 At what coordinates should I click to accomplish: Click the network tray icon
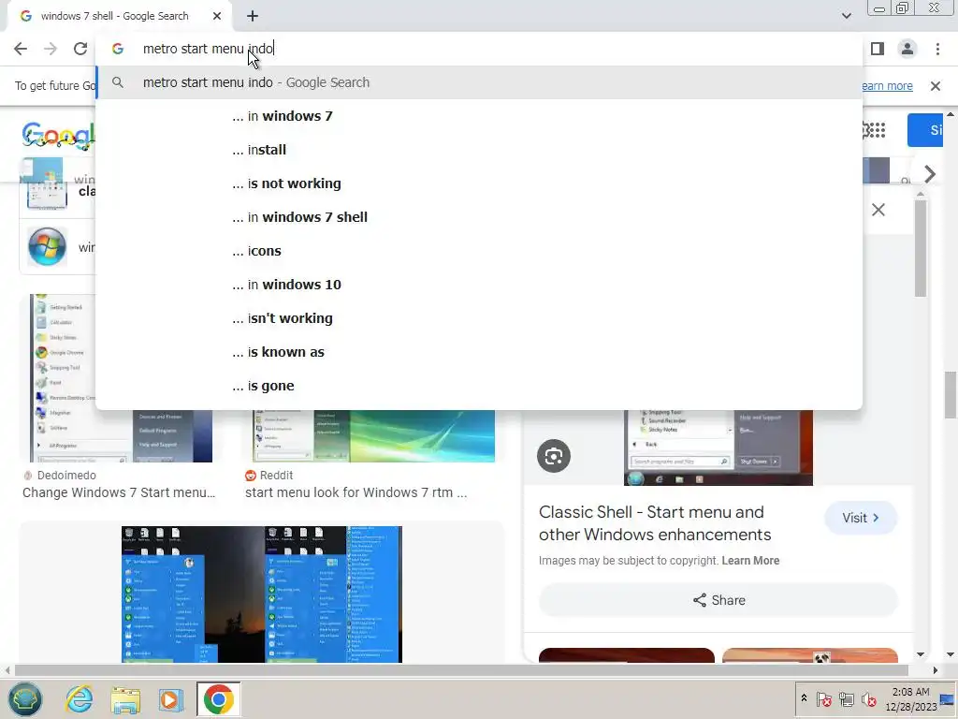pos(846,698)
